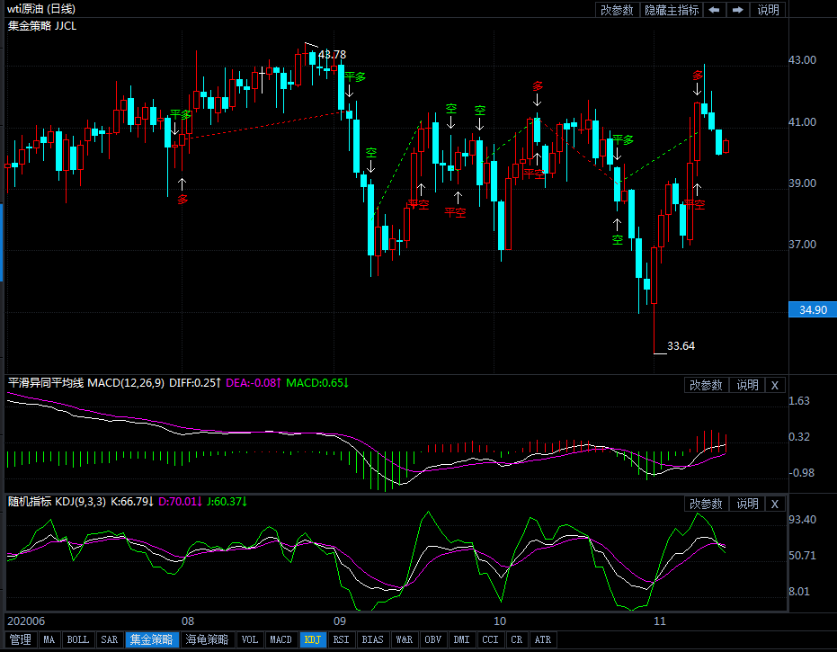Toggle 隐藏主指标 to hide main indicator
Screen dimensions: 837x652
671,10
